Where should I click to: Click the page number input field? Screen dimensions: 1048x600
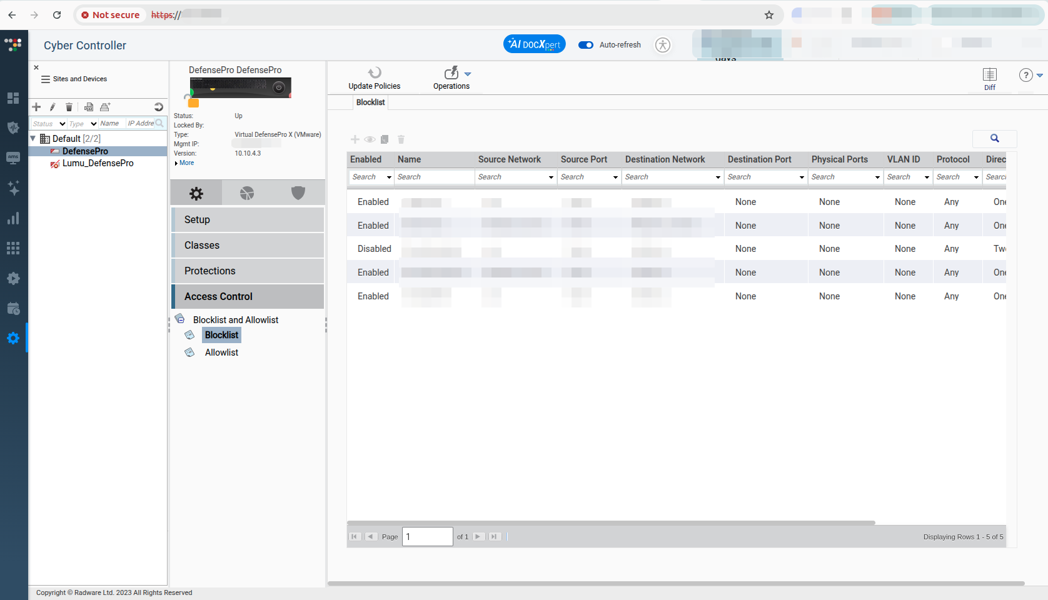tap(427, 536)
